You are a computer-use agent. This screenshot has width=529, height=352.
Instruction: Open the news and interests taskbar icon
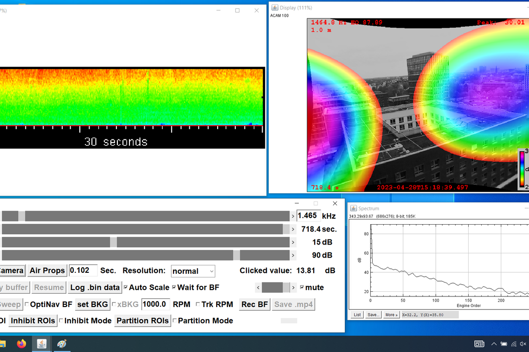pyautogui.click(x=479, y=344)
